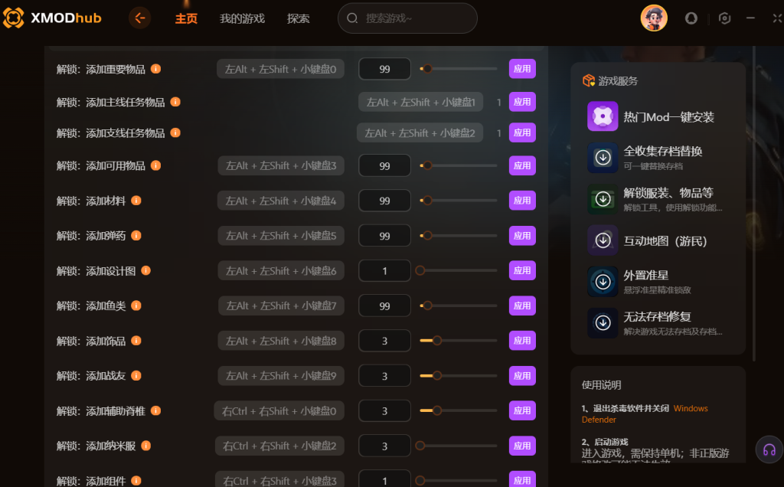
Task: Click the headset support icon
Action: (769, 449)
